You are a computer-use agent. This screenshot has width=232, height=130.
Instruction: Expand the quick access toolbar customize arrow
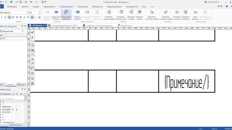[45, 2]
